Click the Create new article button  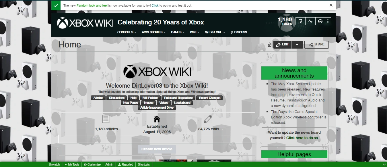click(157, 149)
